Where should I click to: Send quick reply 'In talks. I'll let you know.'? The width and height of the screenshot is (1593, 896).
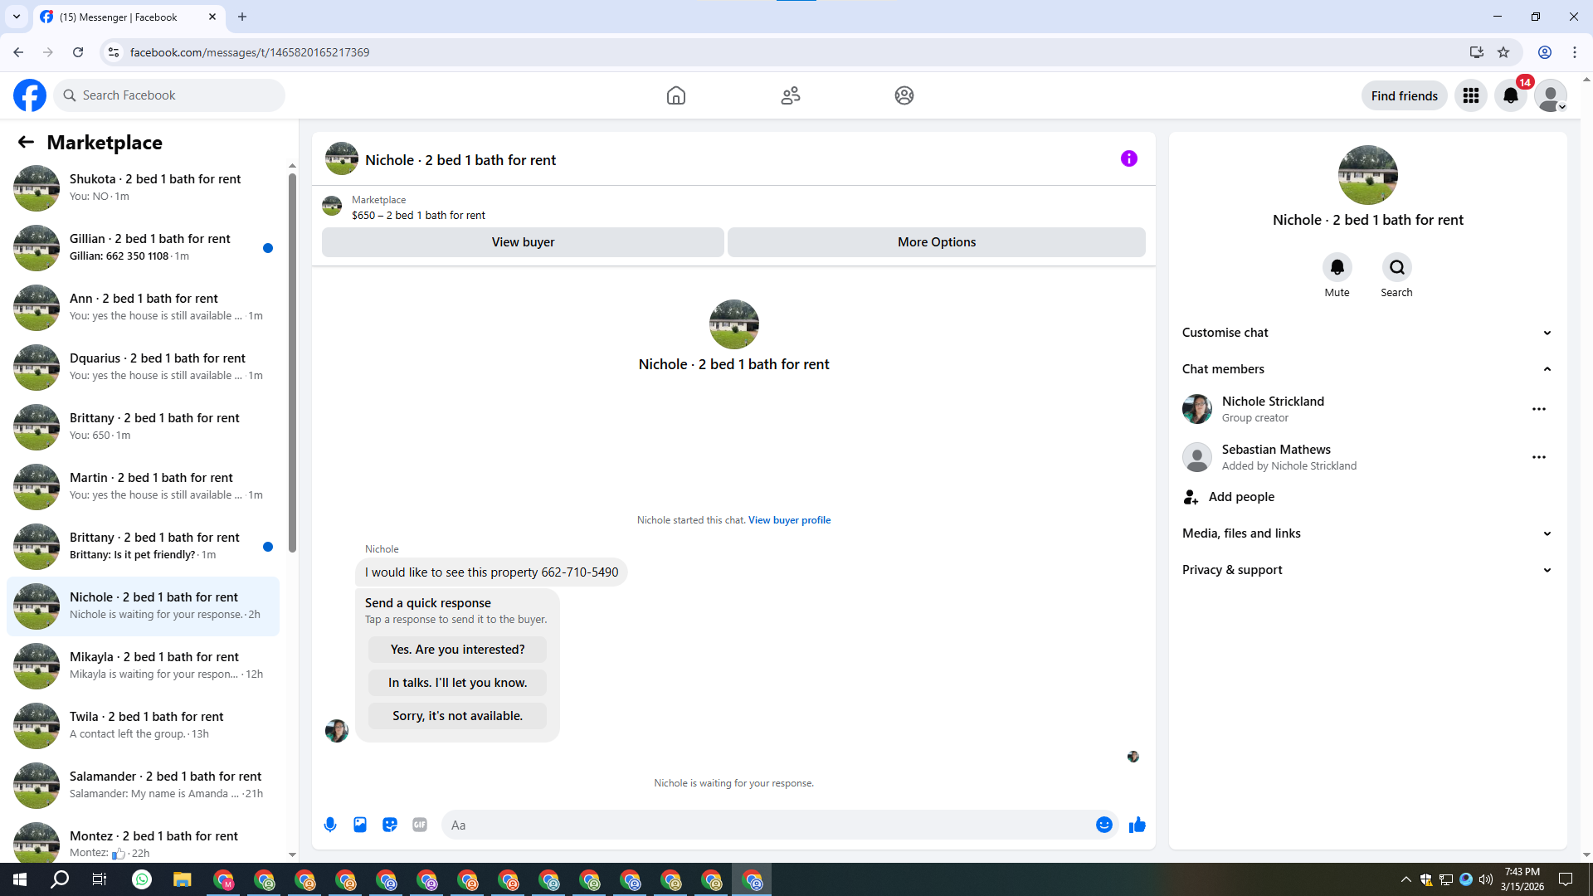coord(458,683)
